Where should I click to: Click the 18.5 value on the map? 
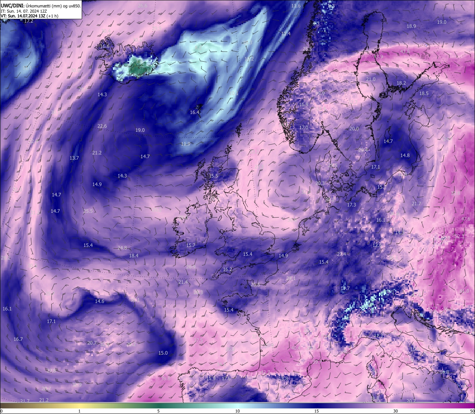(424, 94)
